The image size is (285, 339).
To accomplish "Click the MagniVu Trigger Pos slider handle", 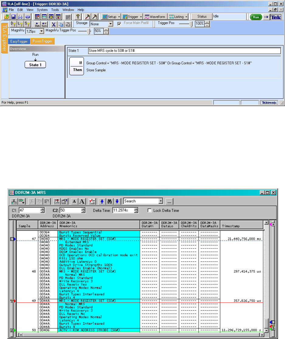I will 89,31.
